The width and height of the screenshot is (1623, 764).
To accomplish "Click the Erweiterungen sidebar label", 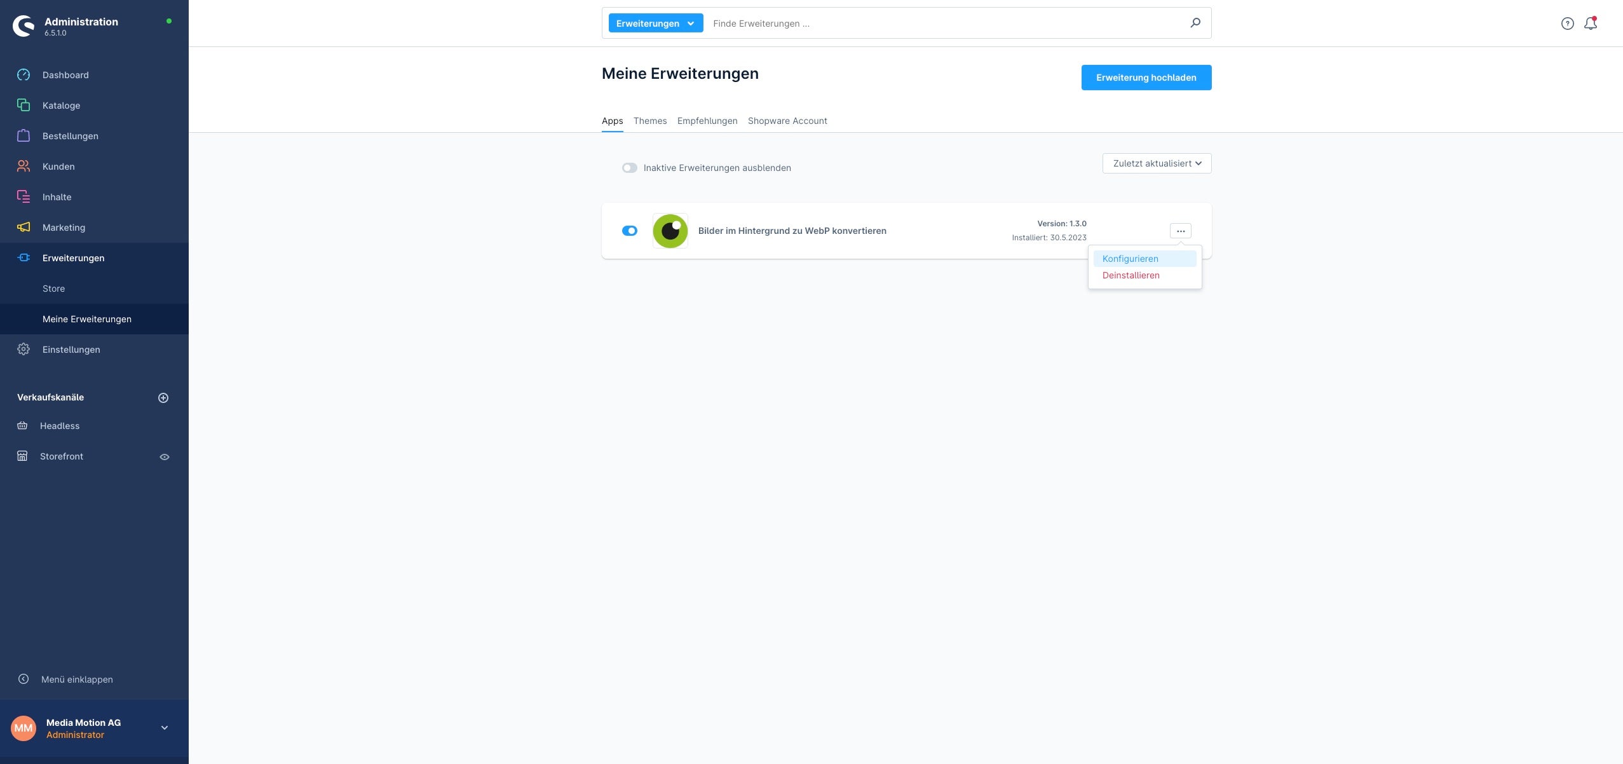I will 74,258.
